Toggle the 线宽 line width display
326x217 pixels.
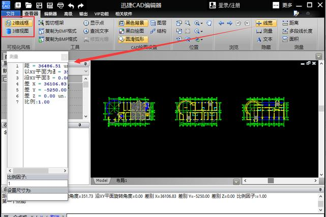pos(264,23)
